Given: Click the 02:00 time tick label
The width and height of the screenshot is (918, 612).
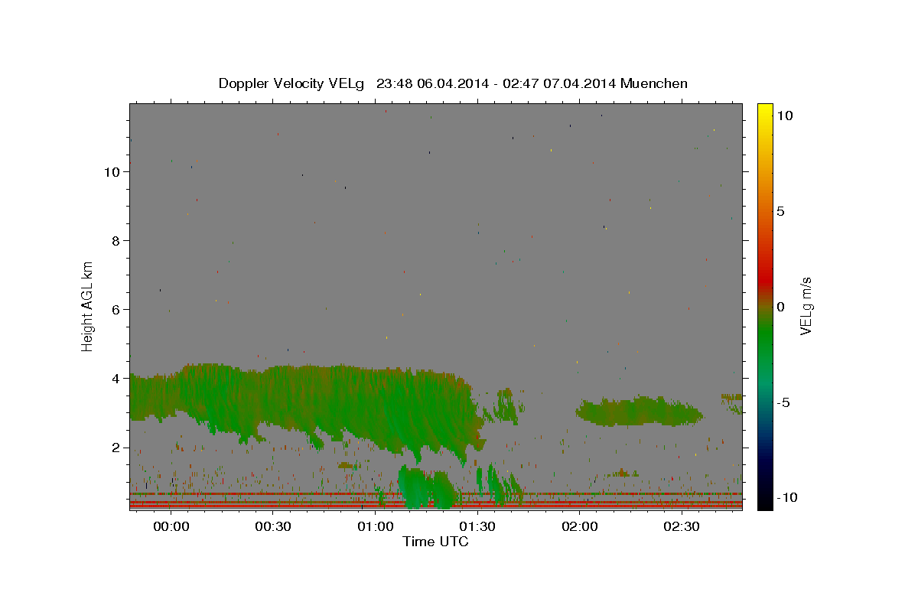Looking at the screenshot, I should [x=580, y=527].
